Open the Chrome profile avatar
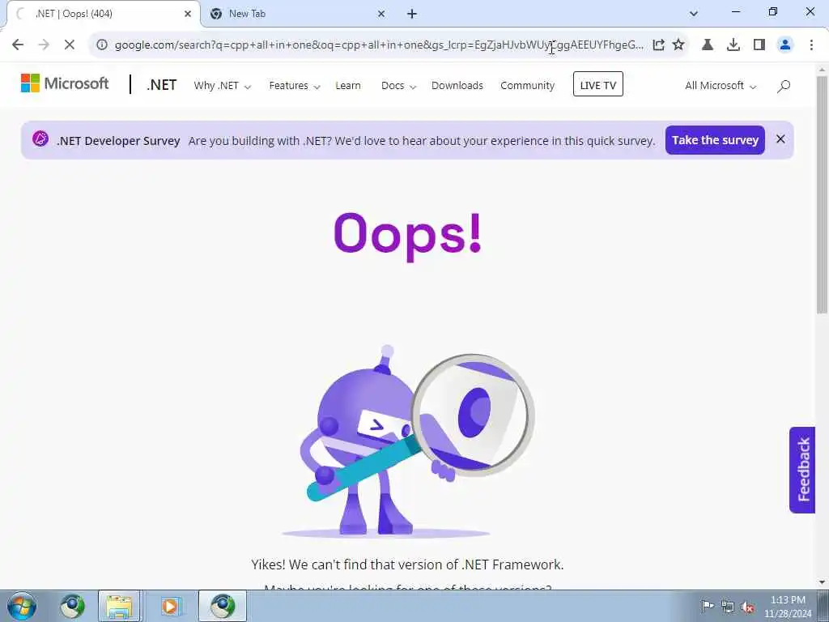Viewport: 829px width, 622px height. point(785,45)
